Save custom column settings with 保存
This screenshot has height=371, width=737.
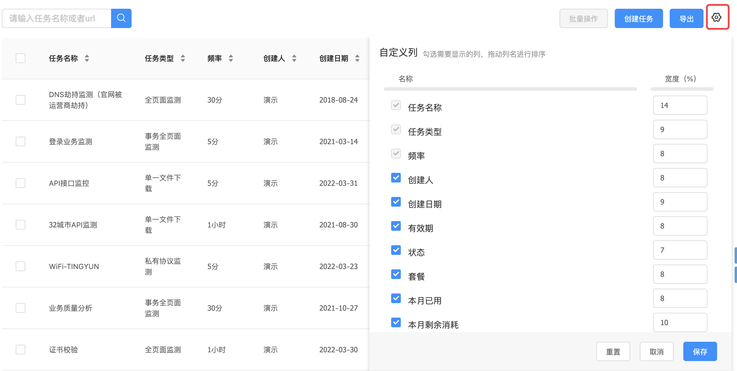coord(700,351)
